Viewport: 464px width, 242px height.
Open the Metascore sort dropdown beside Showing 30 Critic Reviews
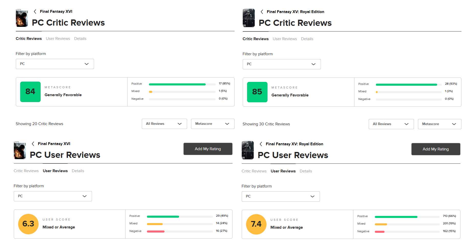pos(440,124)
